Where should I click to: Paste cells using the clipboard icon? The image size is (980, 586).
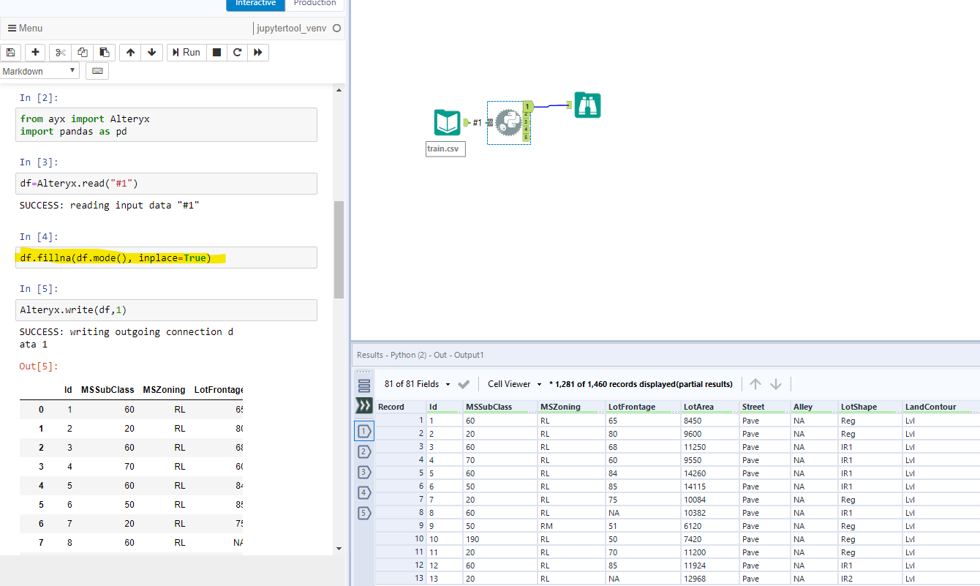pos(104,53)
